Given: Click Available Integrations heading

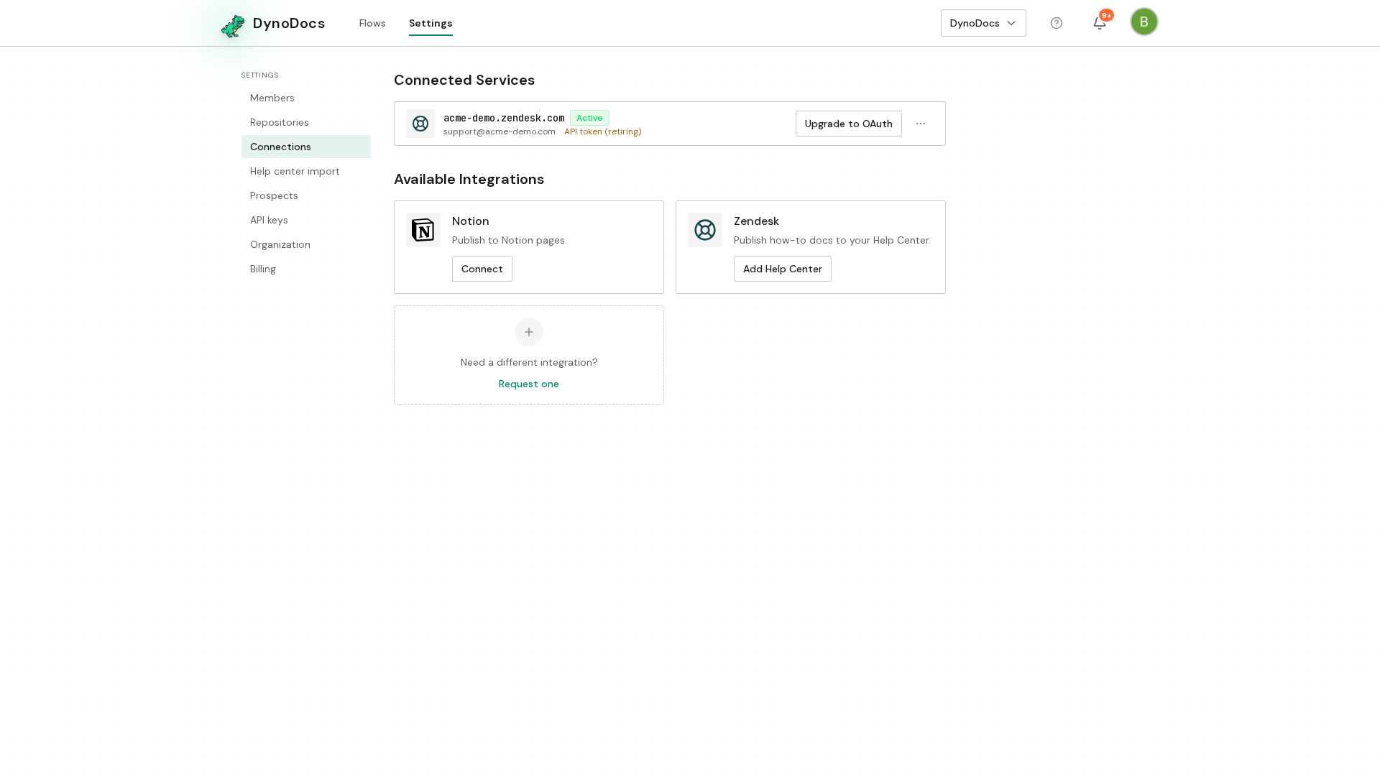Looking at the screenshot, I should (469, 179).
